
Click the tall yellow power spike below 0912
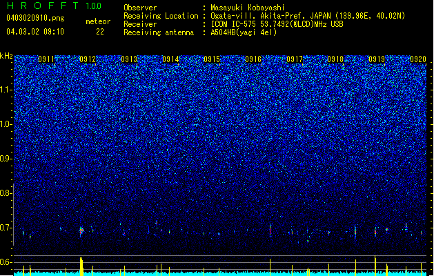click(x=81, y=266)
